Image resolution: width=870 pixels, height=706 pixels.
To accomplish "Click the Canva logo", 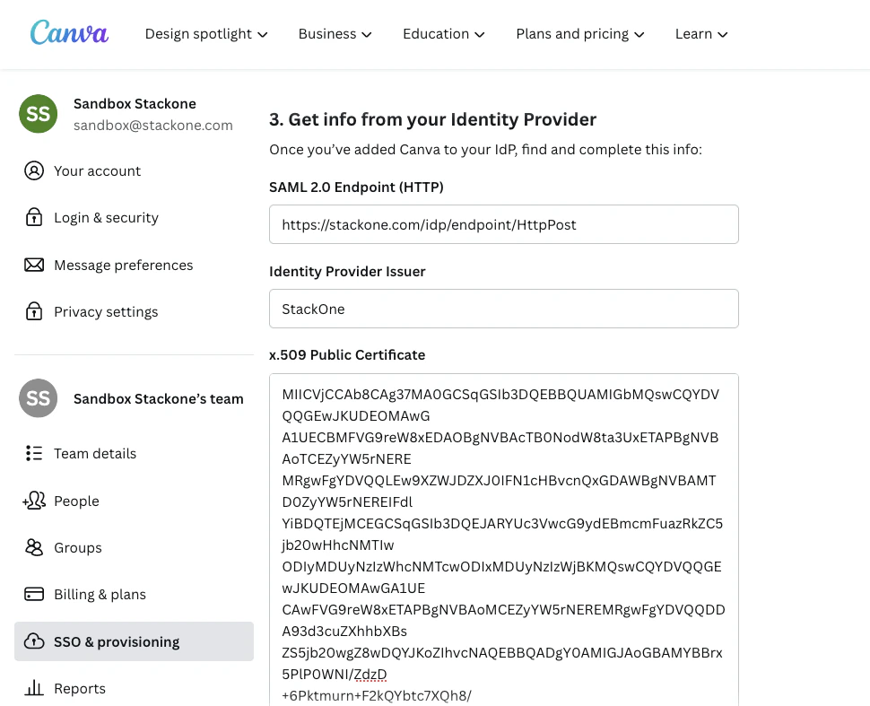I will [x=69, y=32].
